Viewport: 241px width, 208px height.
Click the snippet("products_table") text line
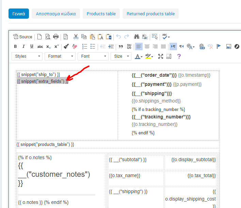point(45,145)
